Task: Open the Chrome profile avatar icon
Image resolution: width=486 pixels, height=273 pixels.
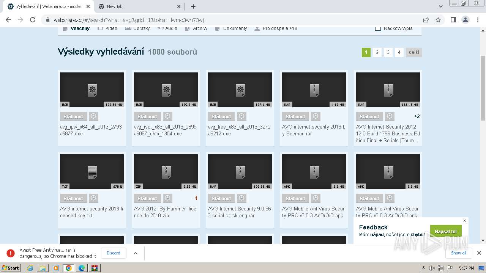Action: click(465, 20)
